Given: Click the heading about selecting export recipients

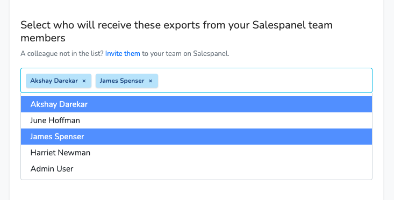Looking at the screenshot, I should click(x=176, y=31).
